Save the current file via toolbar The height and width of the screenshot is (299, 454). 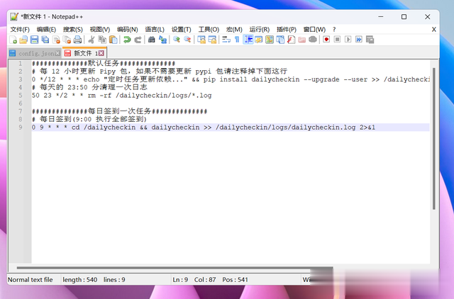[x=35, y=40]
